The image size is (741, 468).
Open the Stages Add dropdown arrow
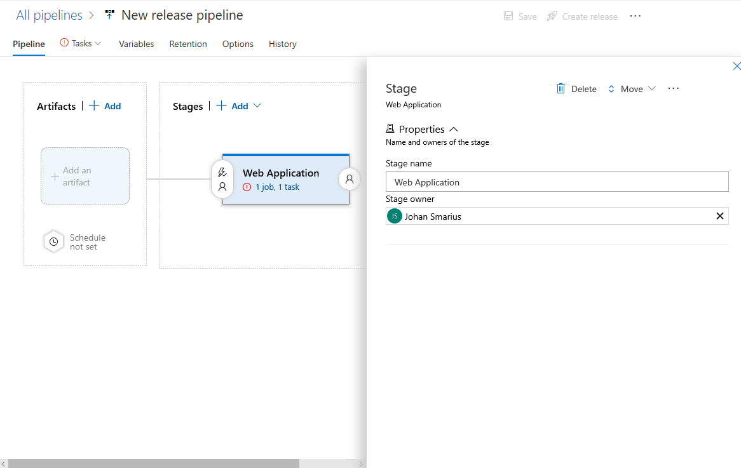tap(257, 105)
